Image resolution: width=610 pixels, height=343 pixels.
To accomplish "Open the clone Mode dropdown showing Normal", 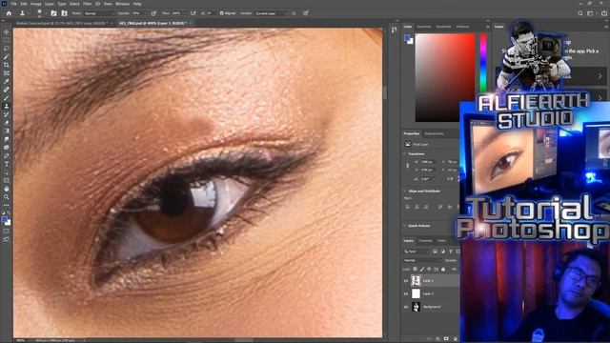I will (x=99, y=13).
